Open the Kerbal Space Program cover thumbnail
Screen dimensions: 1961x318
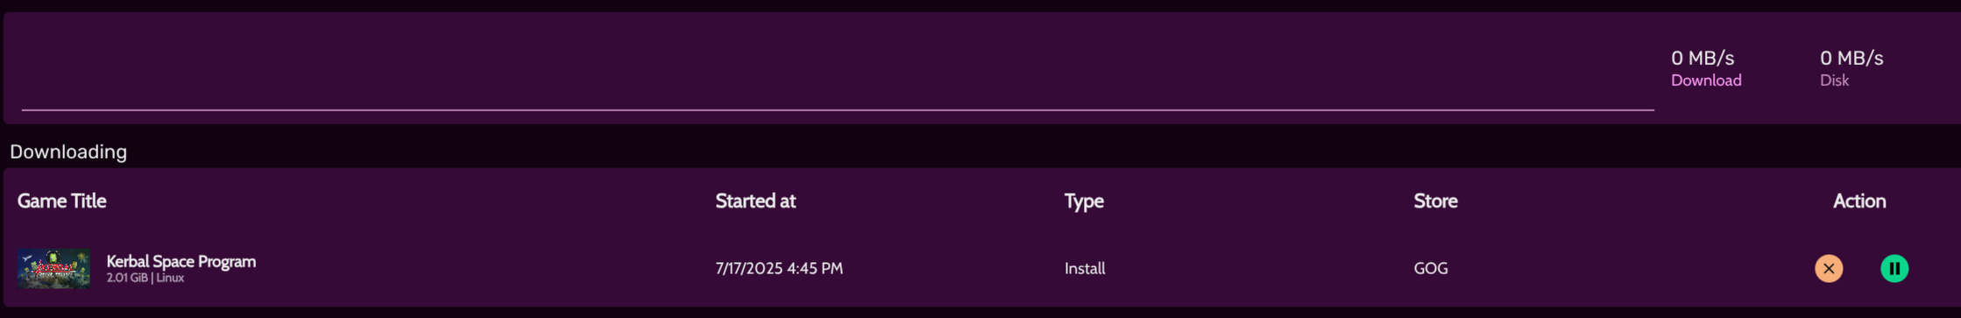[x=53, y=268]
